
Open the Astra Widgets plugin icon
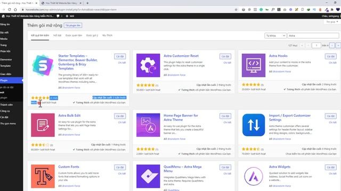(x=254, y=176)
